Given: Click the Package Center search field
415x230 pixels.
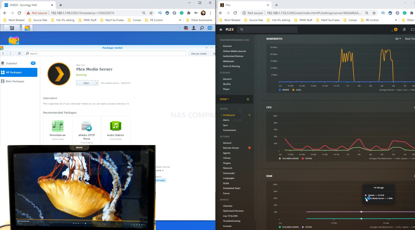Looking at the screenshot, I should tap(105, 54).
